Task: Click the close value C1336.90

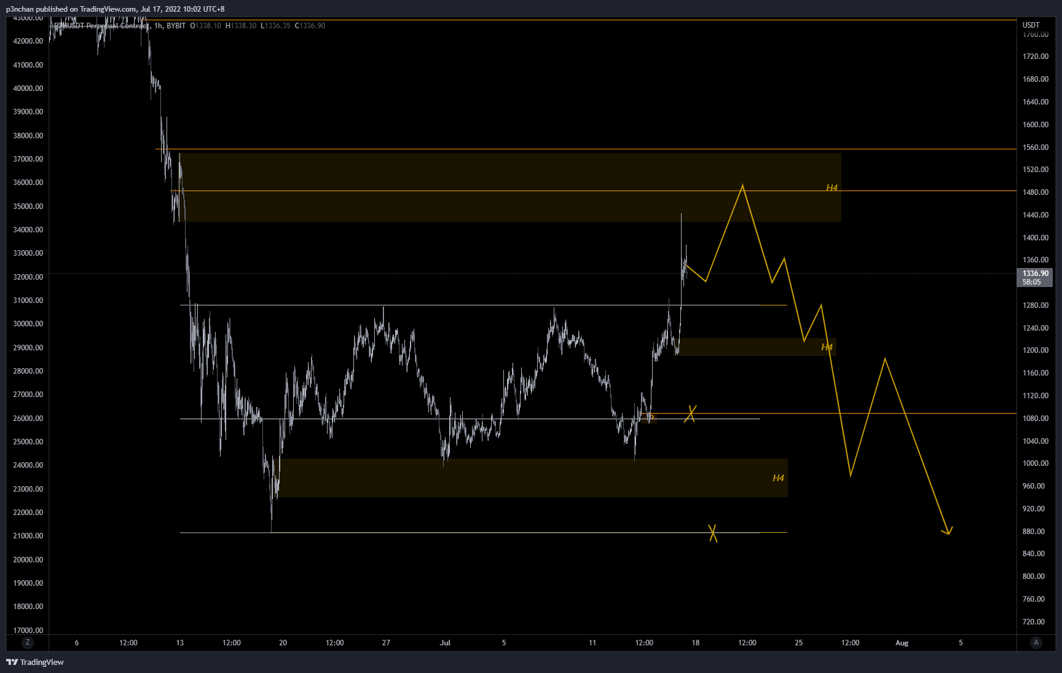Action: 310,26
